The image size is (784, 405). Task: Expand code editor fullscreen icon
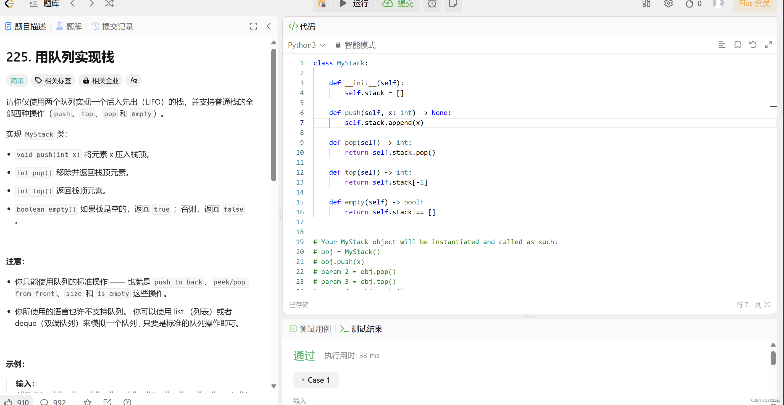[x=768, y=45]
